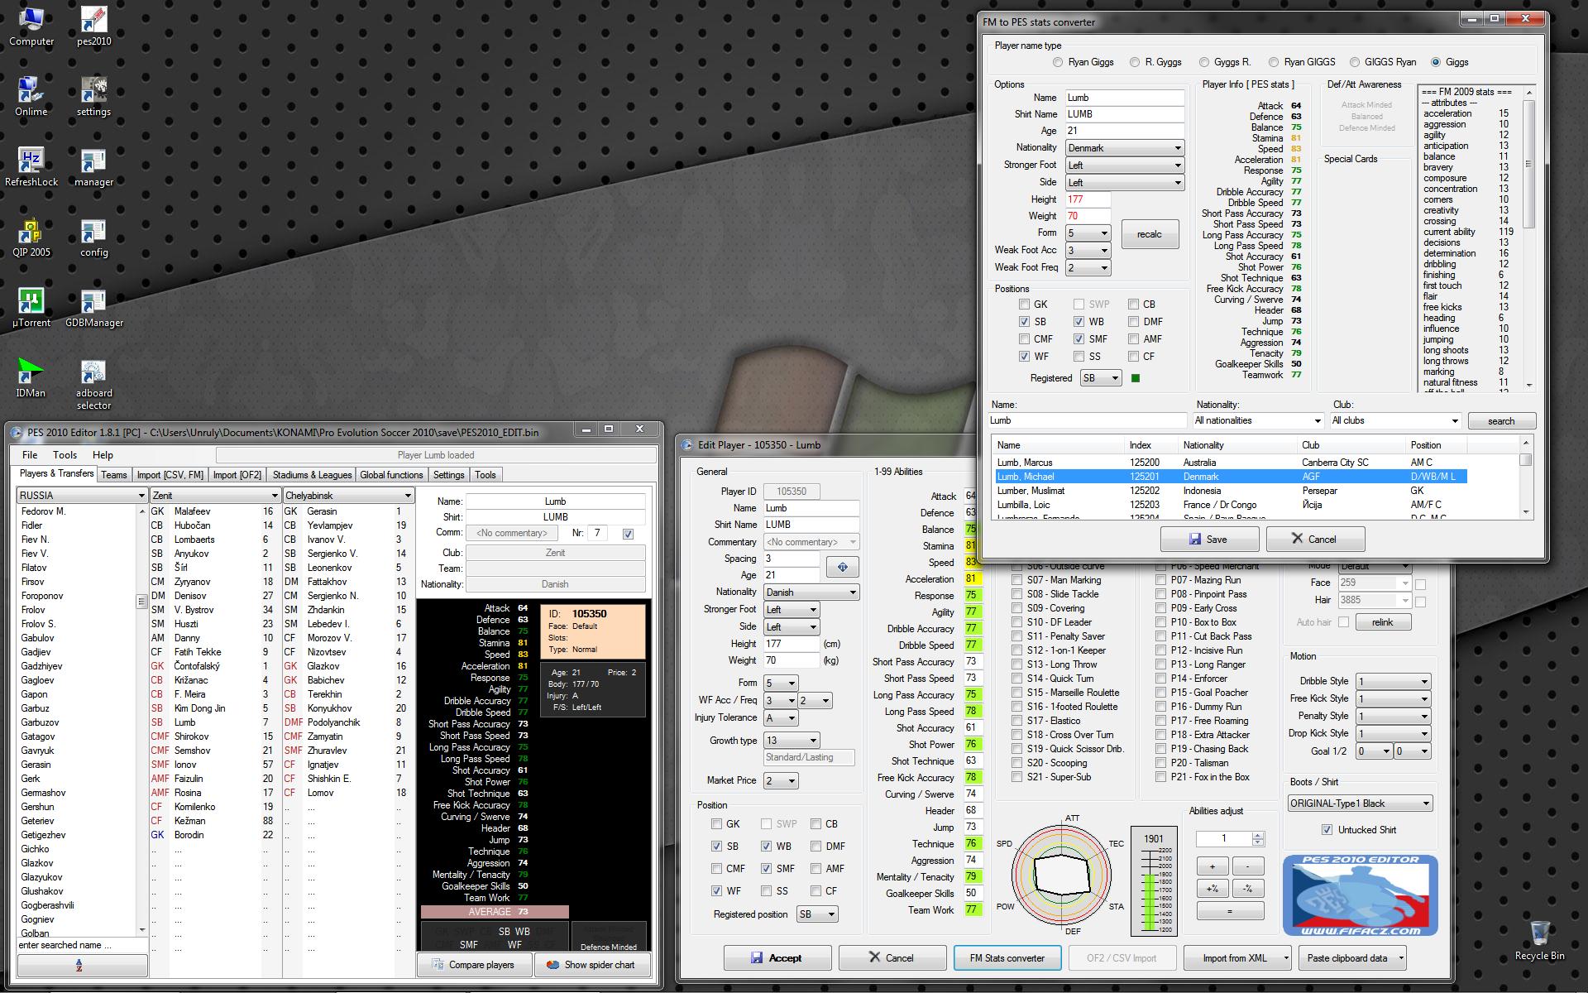Switch to the Import [CSV, FM] tab
Viewport: 1588px width, 993px height.
click(x=170, y=475)
